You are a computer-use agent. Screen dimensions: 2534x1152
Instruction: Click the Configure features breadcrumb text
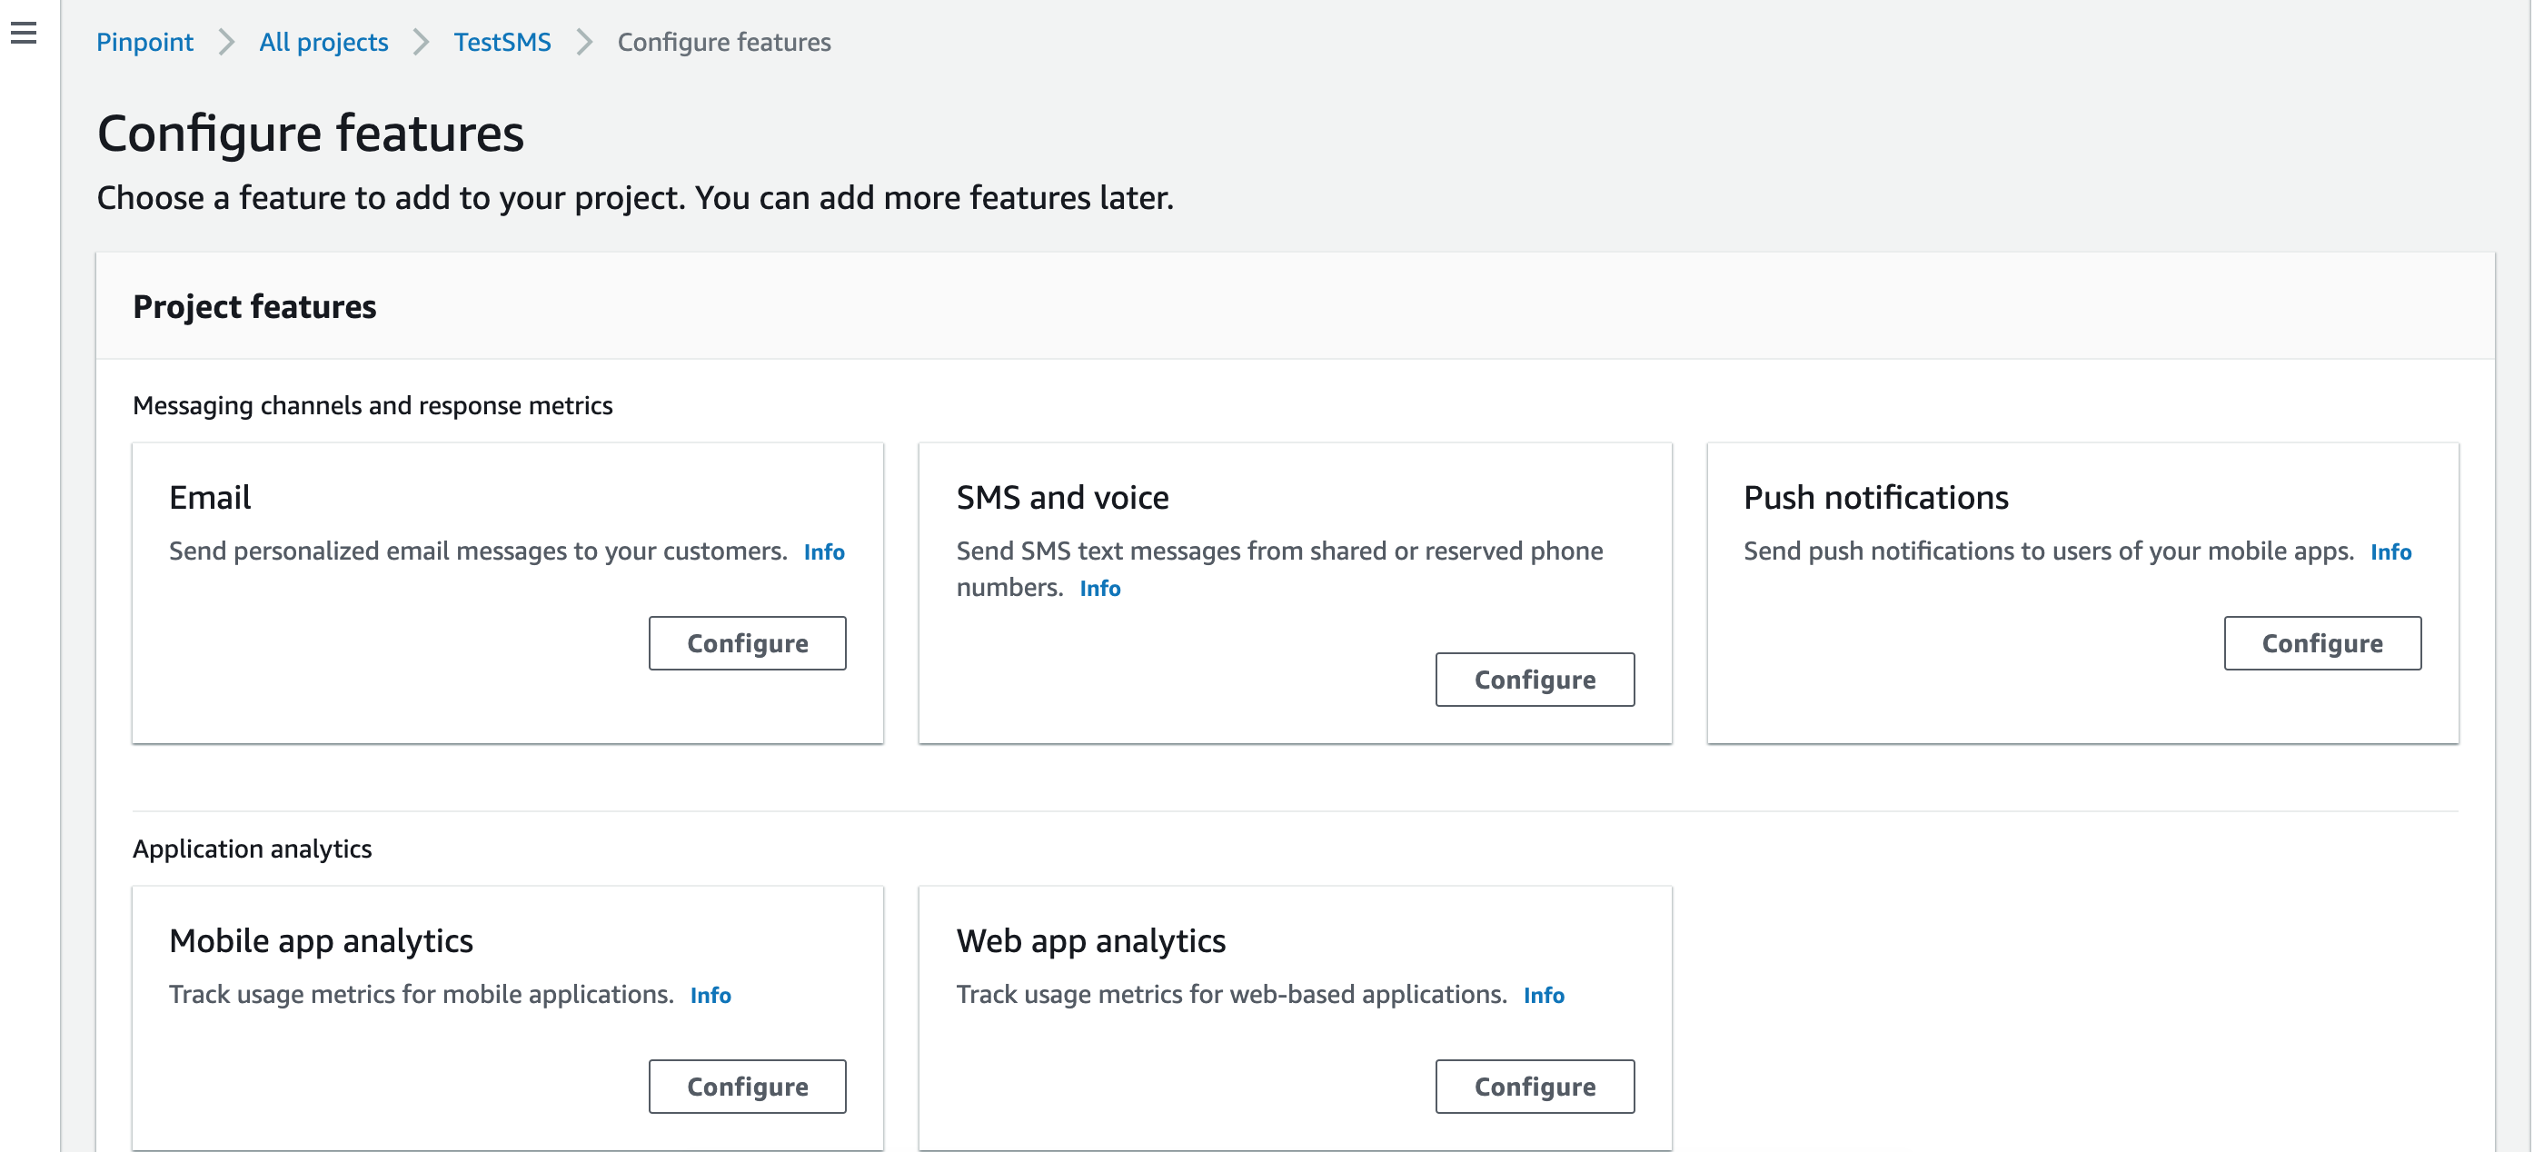[x=724, y=43]
